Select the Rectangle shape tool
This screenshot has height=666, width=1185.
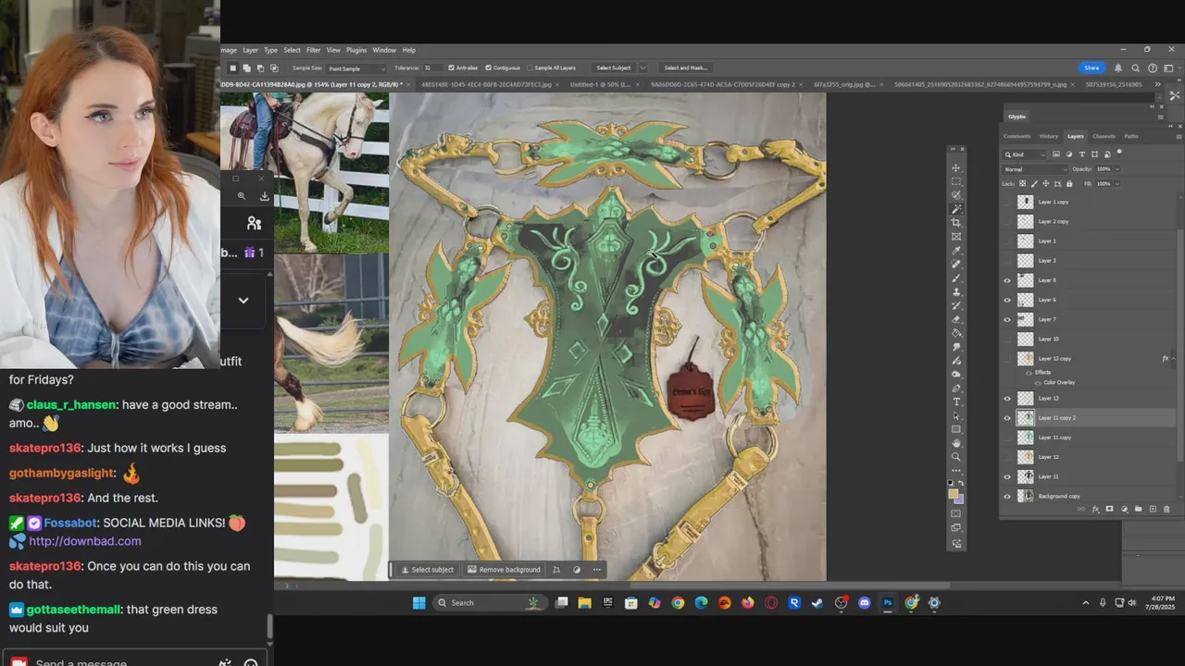click(x=956, y=429)
